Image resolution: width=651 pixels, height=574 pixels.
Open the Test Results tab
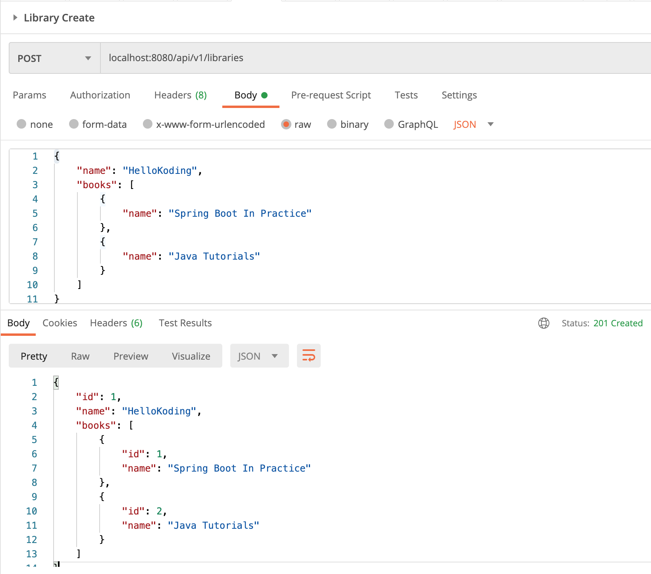tap(185, 323)
